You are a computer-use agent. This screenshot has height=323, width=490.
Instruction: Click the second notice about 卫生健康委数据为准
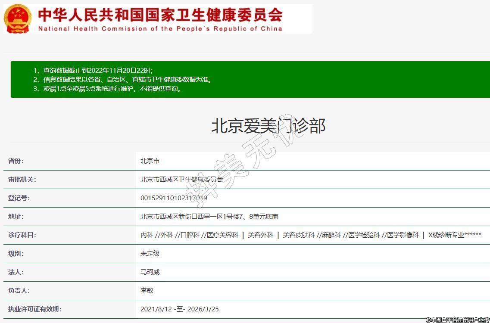point(123,80)
